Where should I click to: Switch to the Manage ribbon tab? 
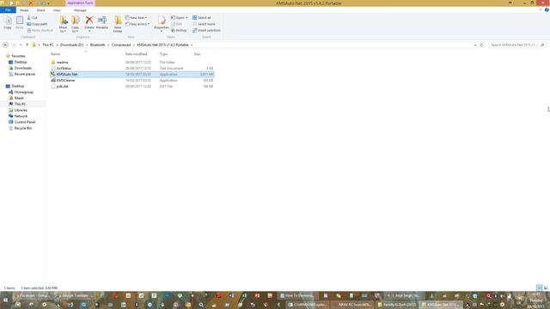tap(80, 10)
